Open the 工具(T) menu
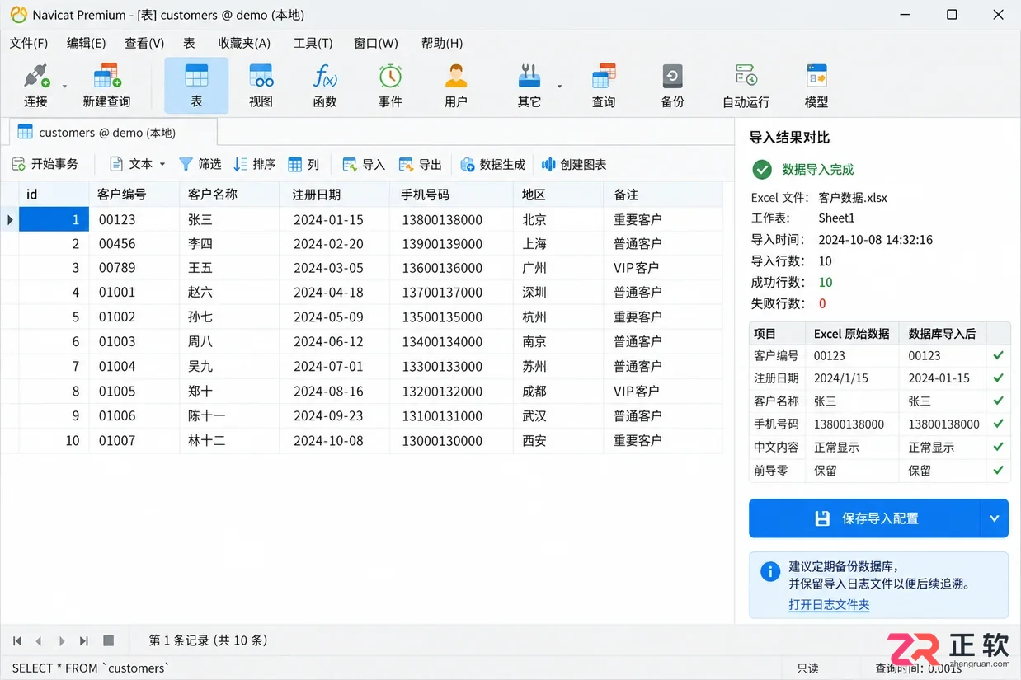 click(313, 43)
